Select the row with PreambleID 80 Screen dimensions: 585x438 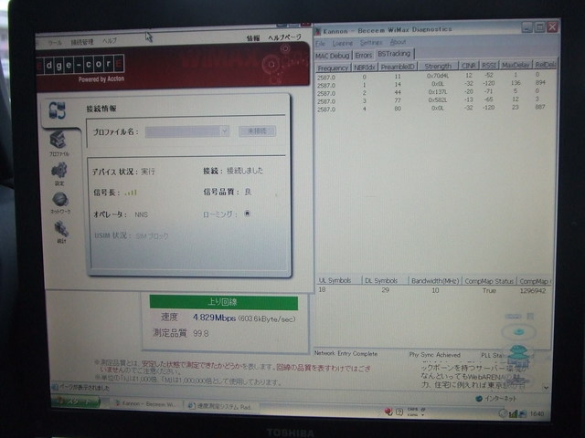pyautogui.click(x=435, y=109)
